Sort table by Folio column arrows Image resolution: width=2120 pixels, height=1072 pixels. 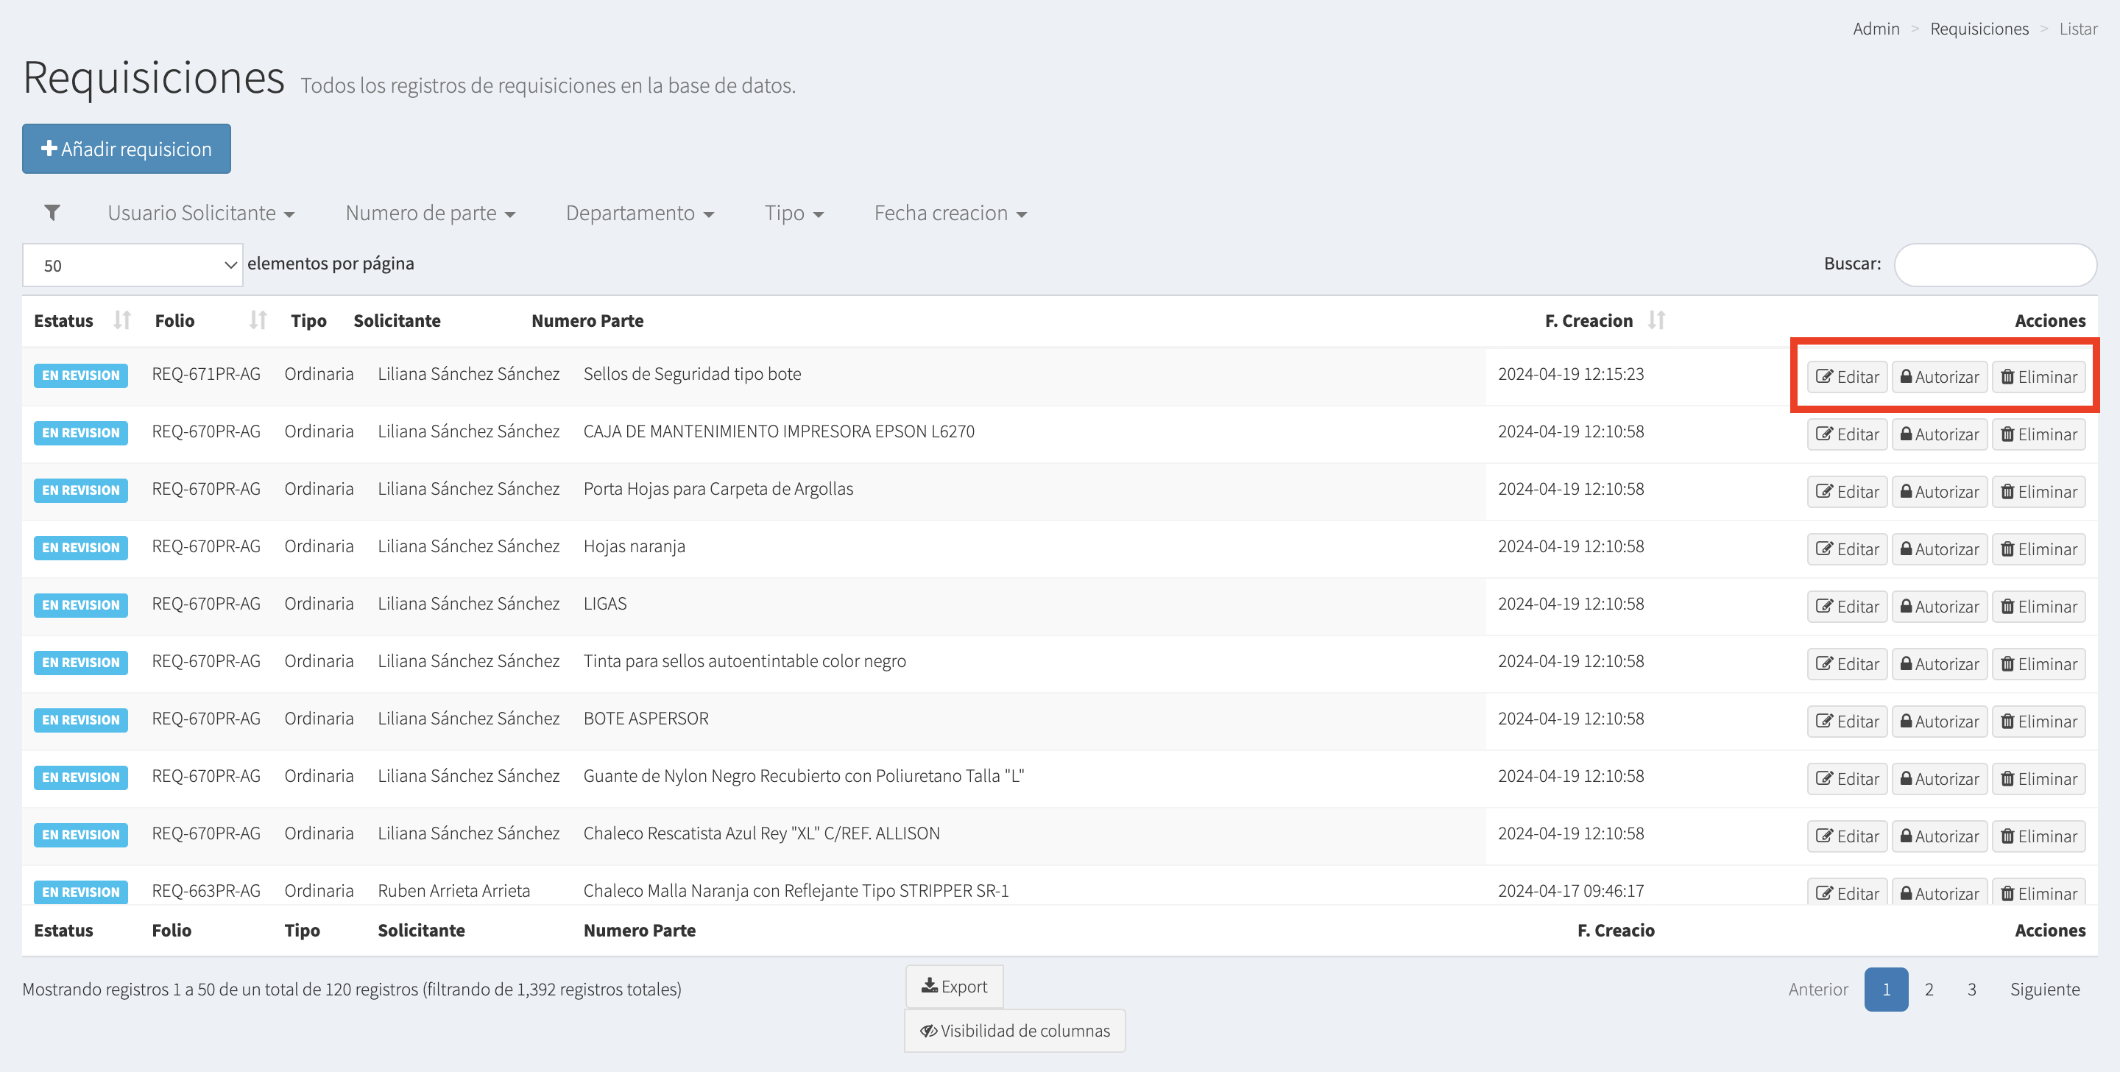point(258,320)
